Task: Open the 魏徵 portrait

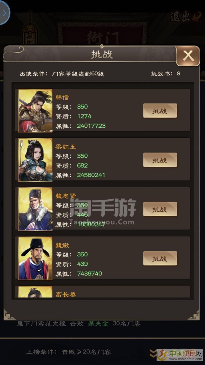Action: click(x=35, y=258)
